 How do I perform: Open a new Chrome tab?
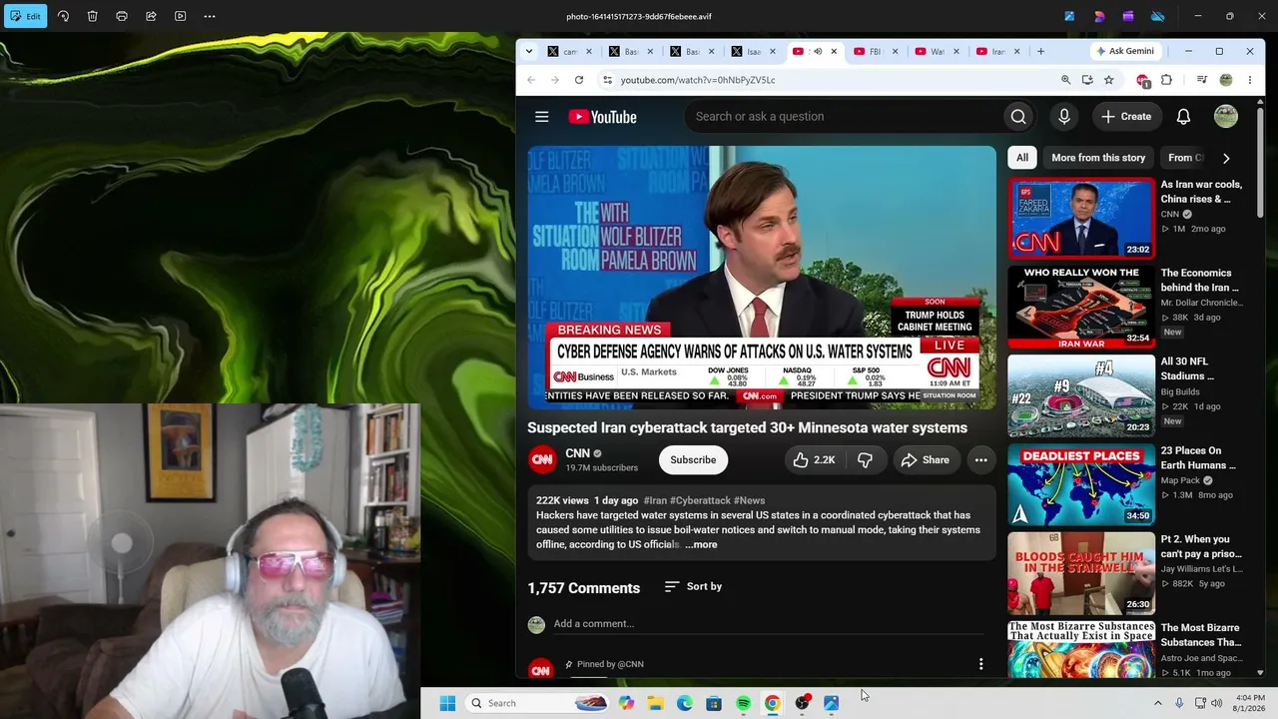[x=1040, y=51]
